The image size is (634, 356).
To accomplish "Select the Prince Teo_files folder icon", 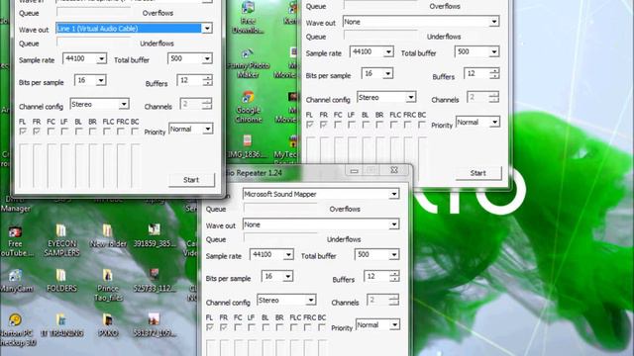I will coord(108,286).
